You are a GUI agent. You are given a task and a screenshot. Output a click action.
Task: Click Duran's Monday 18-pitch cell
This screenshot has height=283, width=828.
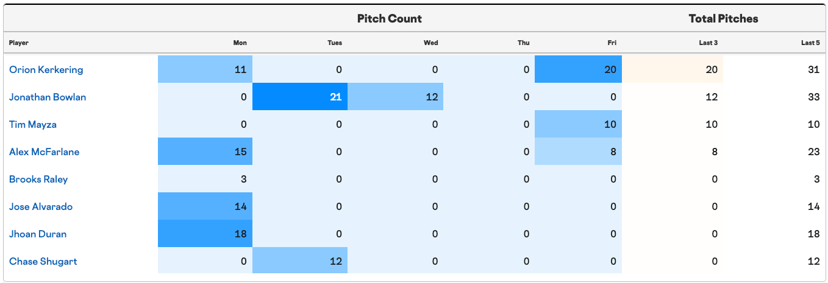(205, 234)
